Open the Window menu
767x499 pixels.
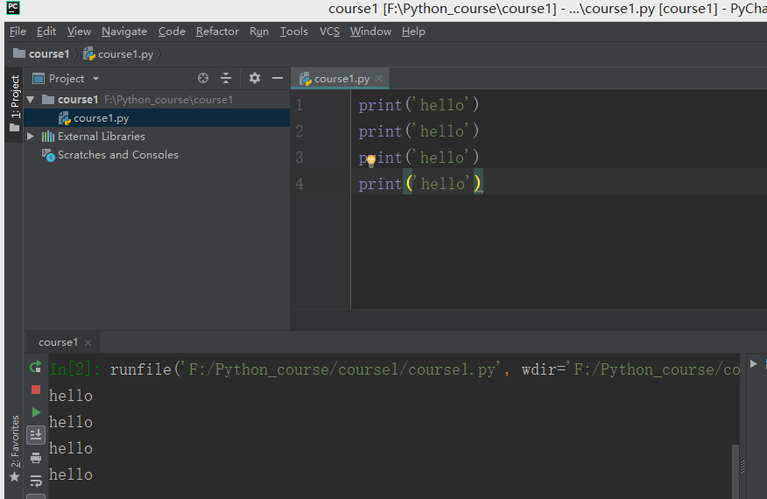coord(370,32)
